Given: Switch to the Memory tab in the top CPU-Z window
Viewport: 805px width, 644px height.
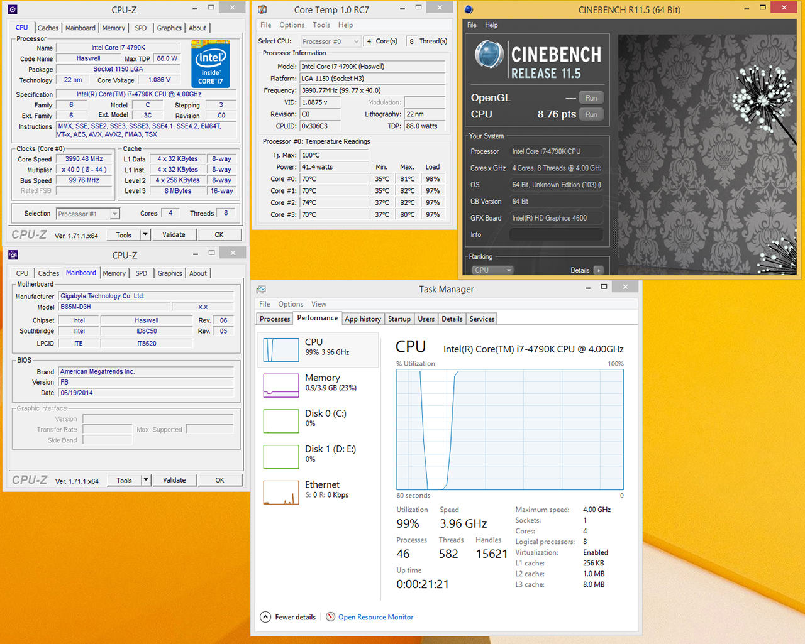Looking at the screenshot, I should (114, 28).
